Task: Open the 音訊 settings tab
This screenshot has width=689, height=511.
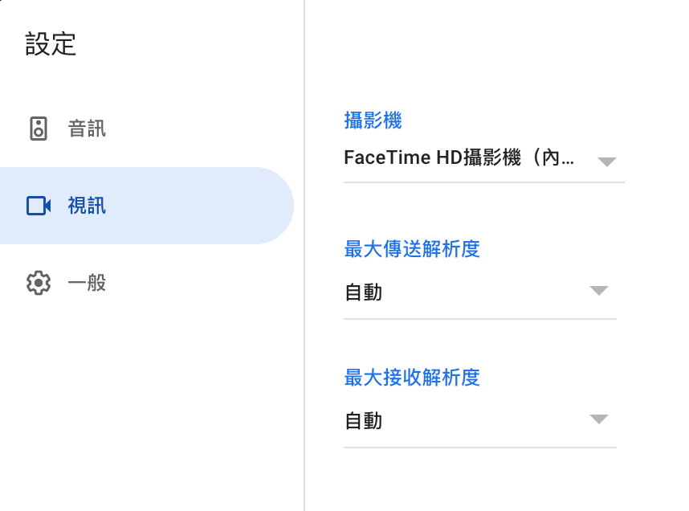Action: pos(87,129)
